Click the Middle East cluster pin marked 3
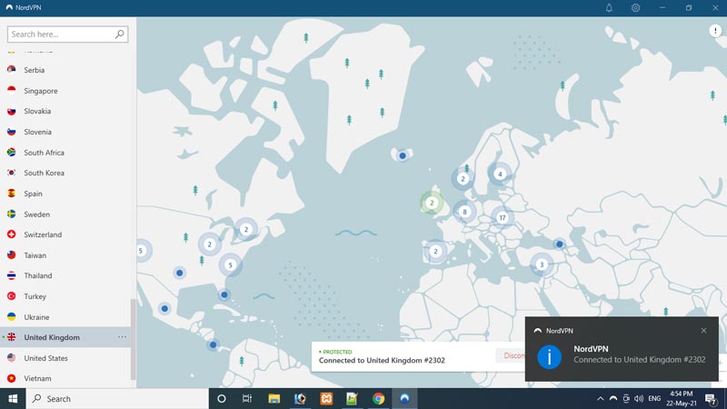The image size is (727, 409). (x=542, y=264)
